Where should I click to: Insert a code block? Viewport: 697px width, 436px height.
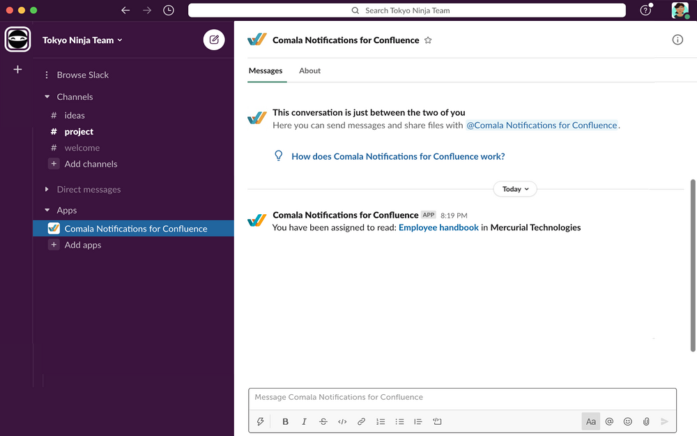[x=438, y=421]
